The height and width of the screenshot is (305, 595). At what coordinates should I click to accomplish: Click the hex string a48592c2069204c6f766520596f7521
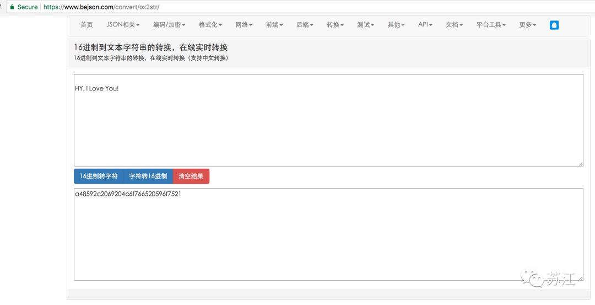click(128, 194)
